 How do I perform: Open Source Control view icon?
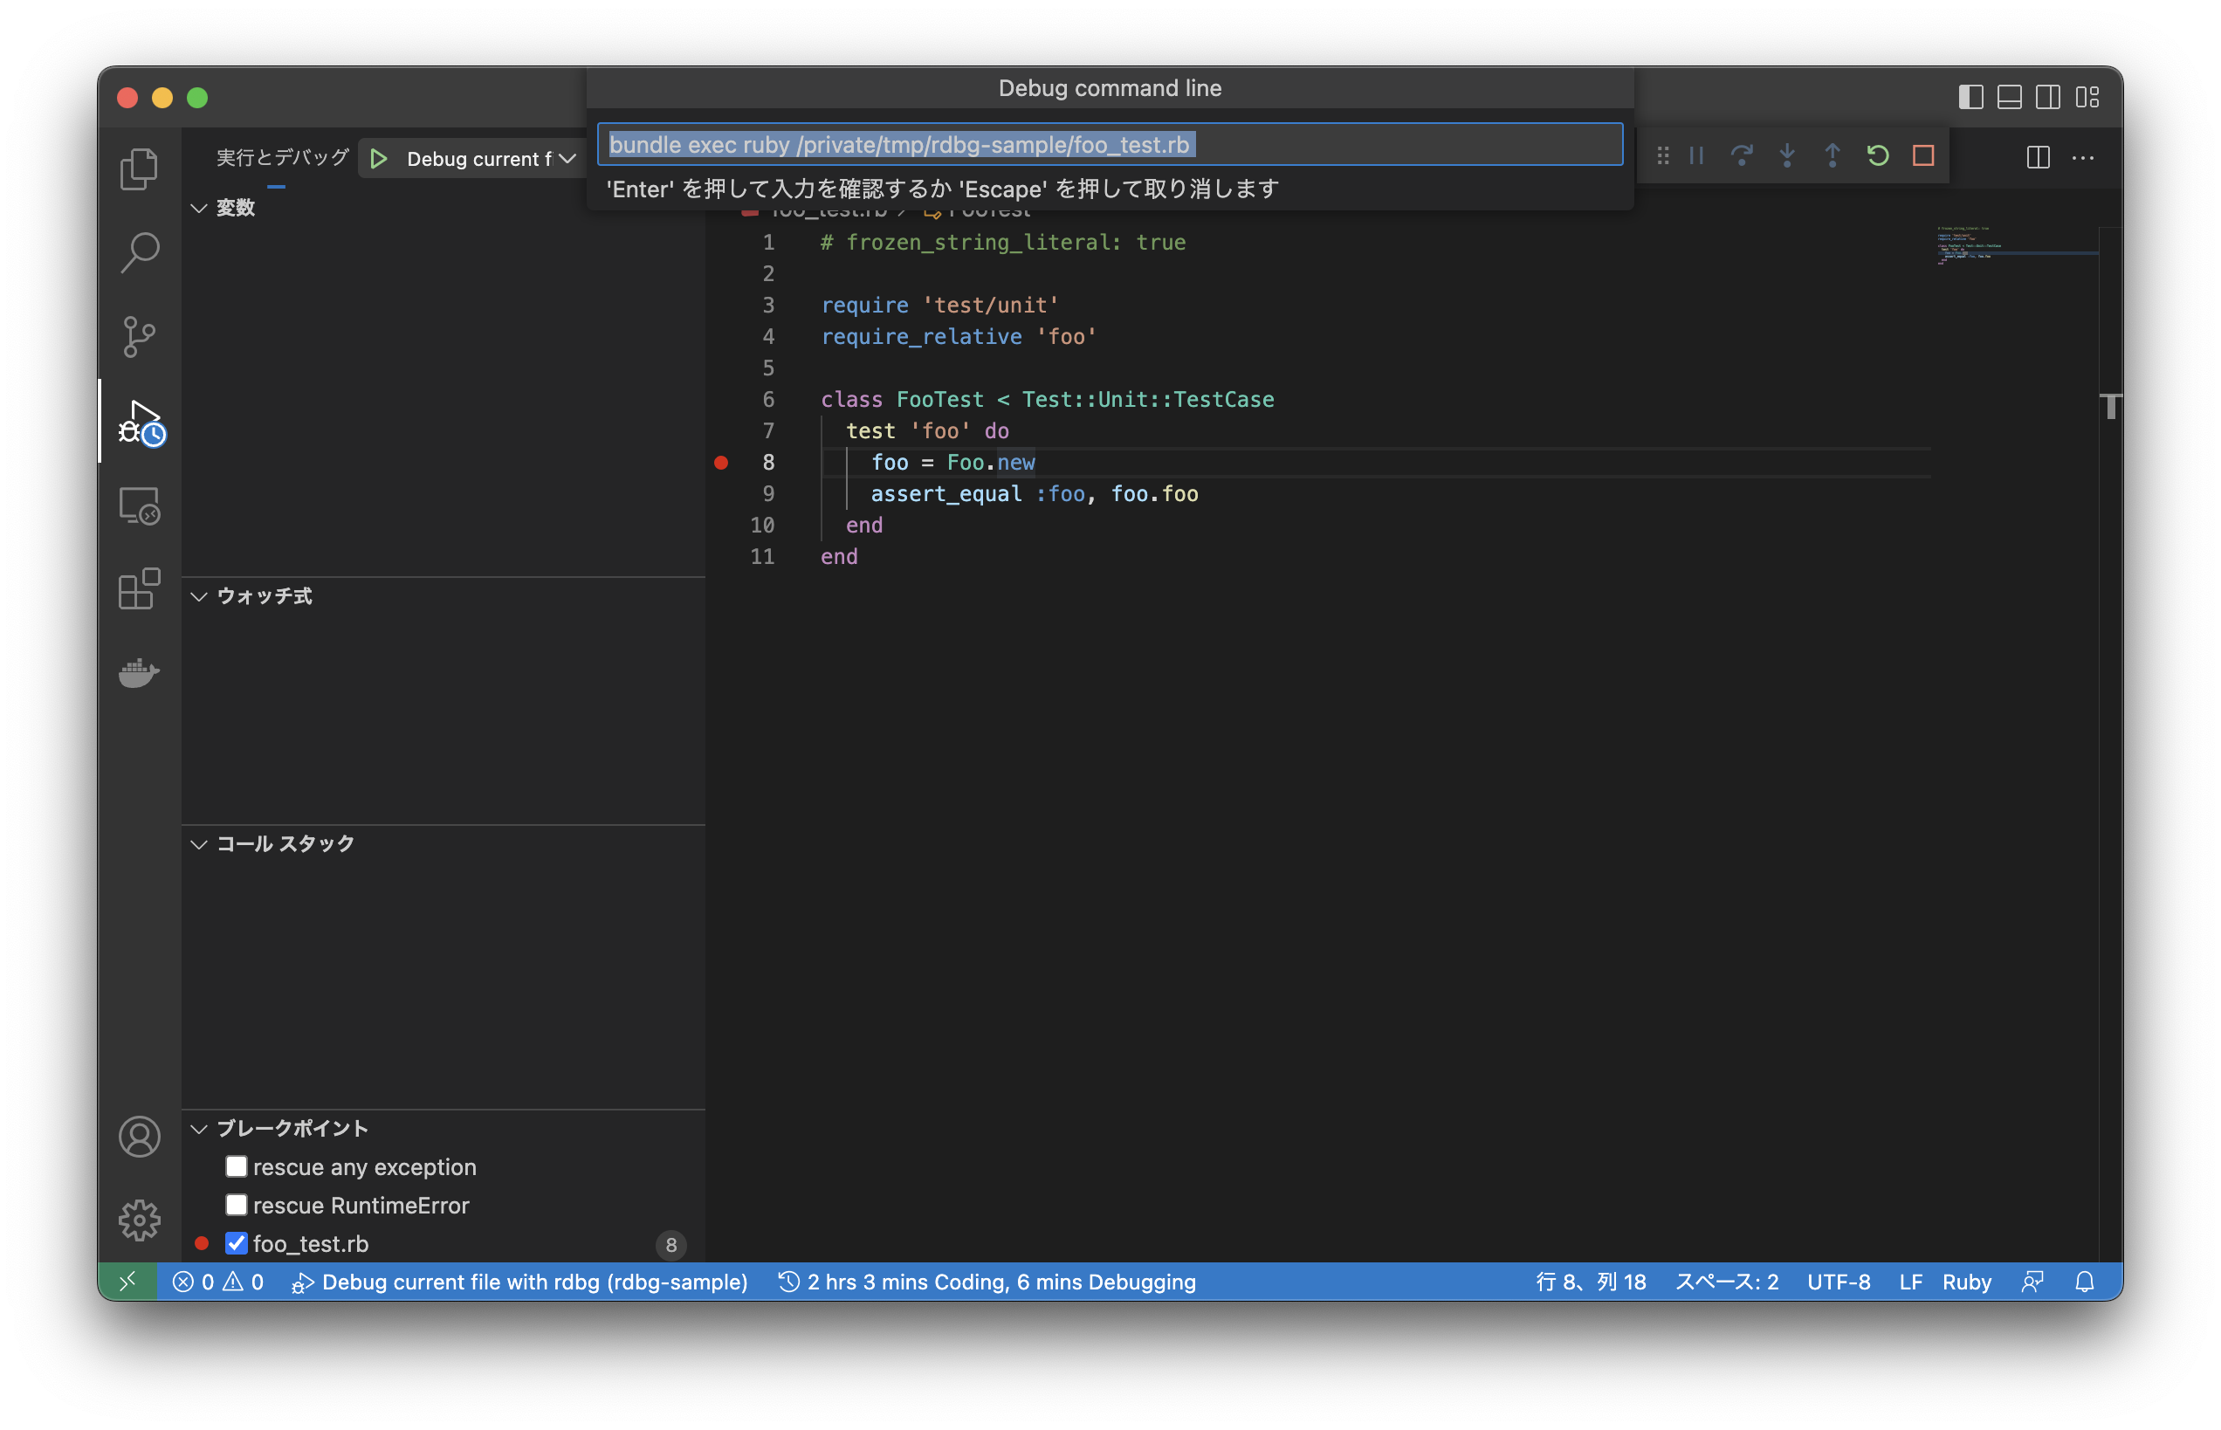(x=140, y=336)
